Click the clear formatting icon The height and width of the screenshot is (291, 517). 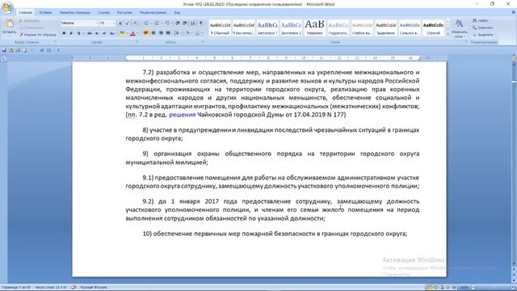pyautogui.click(x=136, y=23)
